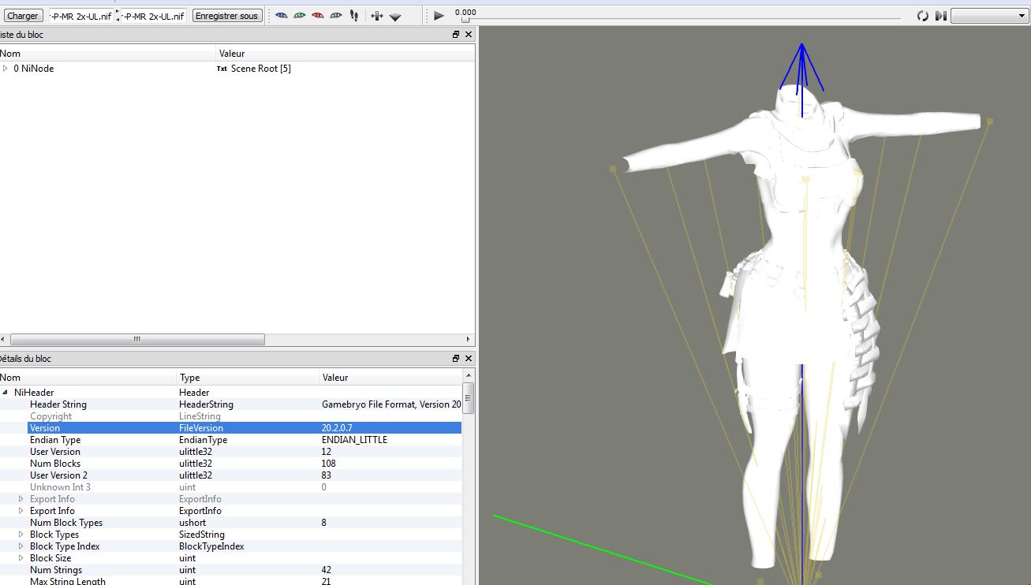Click the gray eye view icon

point(336,16)
